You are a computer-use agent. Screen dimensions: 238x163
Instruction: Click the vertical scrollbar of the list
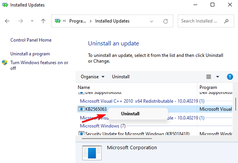click(x=236, y=104)
